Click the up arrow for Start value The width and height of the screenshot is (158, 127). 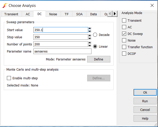coord(90,29)
